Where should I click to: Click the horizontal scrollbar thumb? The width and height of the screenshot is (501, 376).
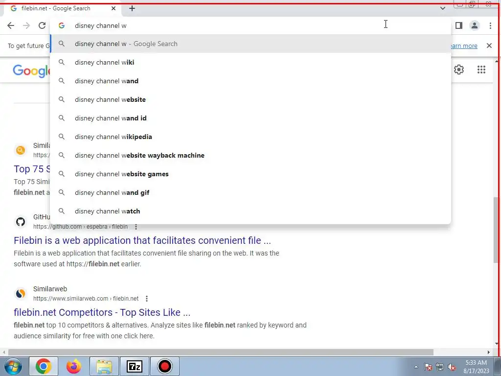[x=221, y=352]
